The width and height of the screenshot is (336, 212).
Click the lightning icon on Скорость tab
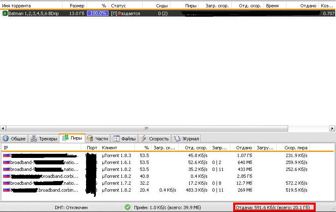(x=143, y=138)
